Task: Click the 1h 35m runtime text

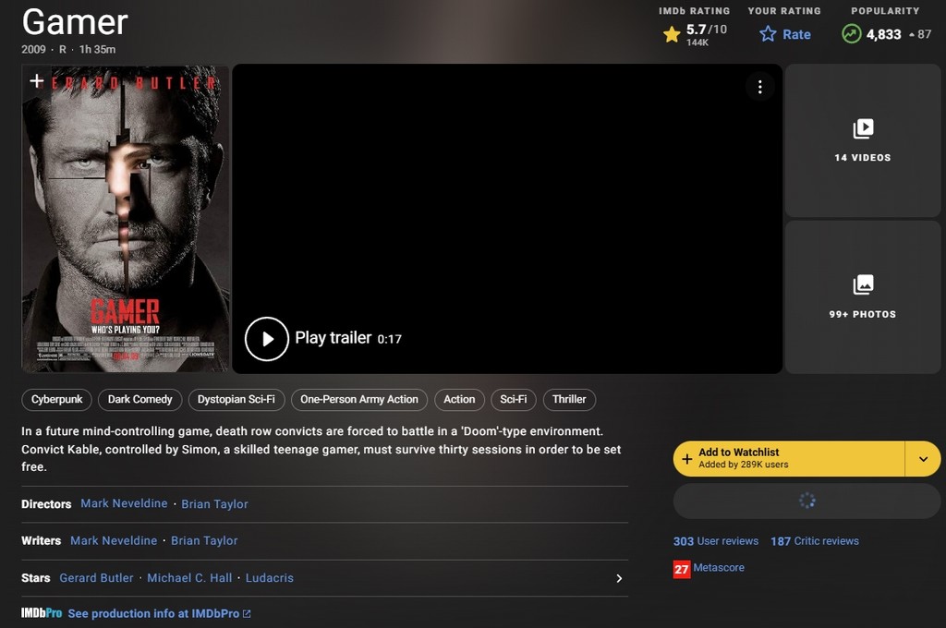Action: pyautogui.click(x=97, y=50)
